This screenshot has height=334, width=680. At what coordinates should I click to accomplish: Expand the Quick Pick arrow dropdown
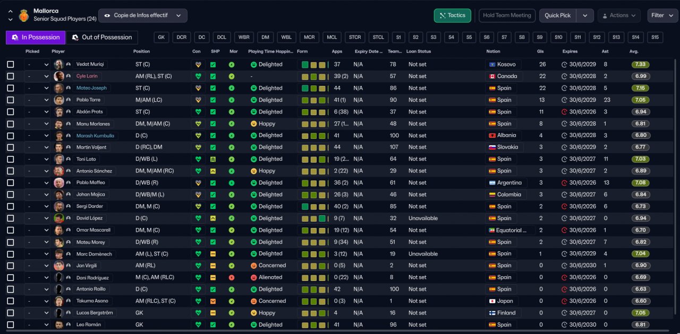click(585, 15)
